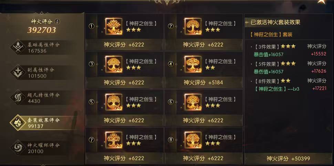The image size is (334, 166).
Task: Click the 副属性评分 plus-arrow icon
Action: [x=18, y=72]
